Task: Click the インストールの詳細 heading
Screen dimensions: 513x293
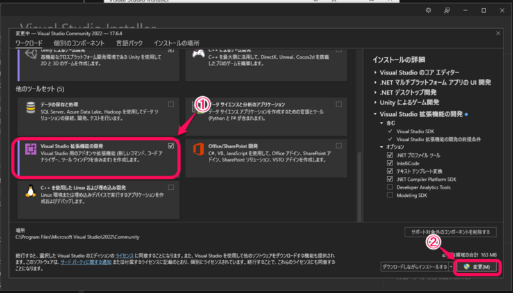Action: (x=399, y=60)
